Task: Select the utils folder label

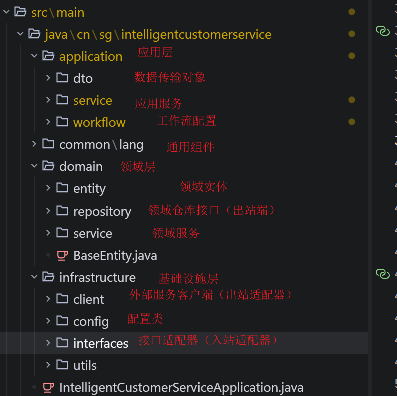Action: coord(85,366)
